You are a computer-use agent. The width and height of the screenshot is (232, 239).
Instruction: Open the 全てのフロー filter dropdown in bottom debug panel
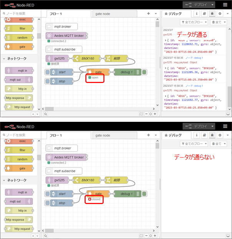193,144
